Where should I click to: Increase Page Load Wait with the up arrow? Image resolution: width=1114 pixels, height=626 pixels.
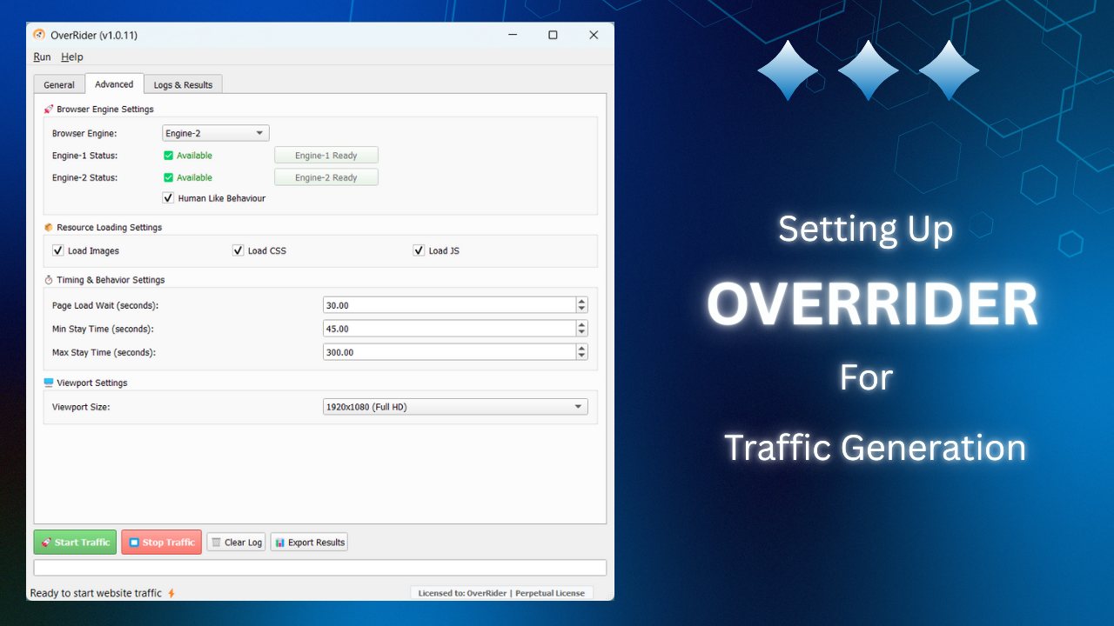pos(581,301)
